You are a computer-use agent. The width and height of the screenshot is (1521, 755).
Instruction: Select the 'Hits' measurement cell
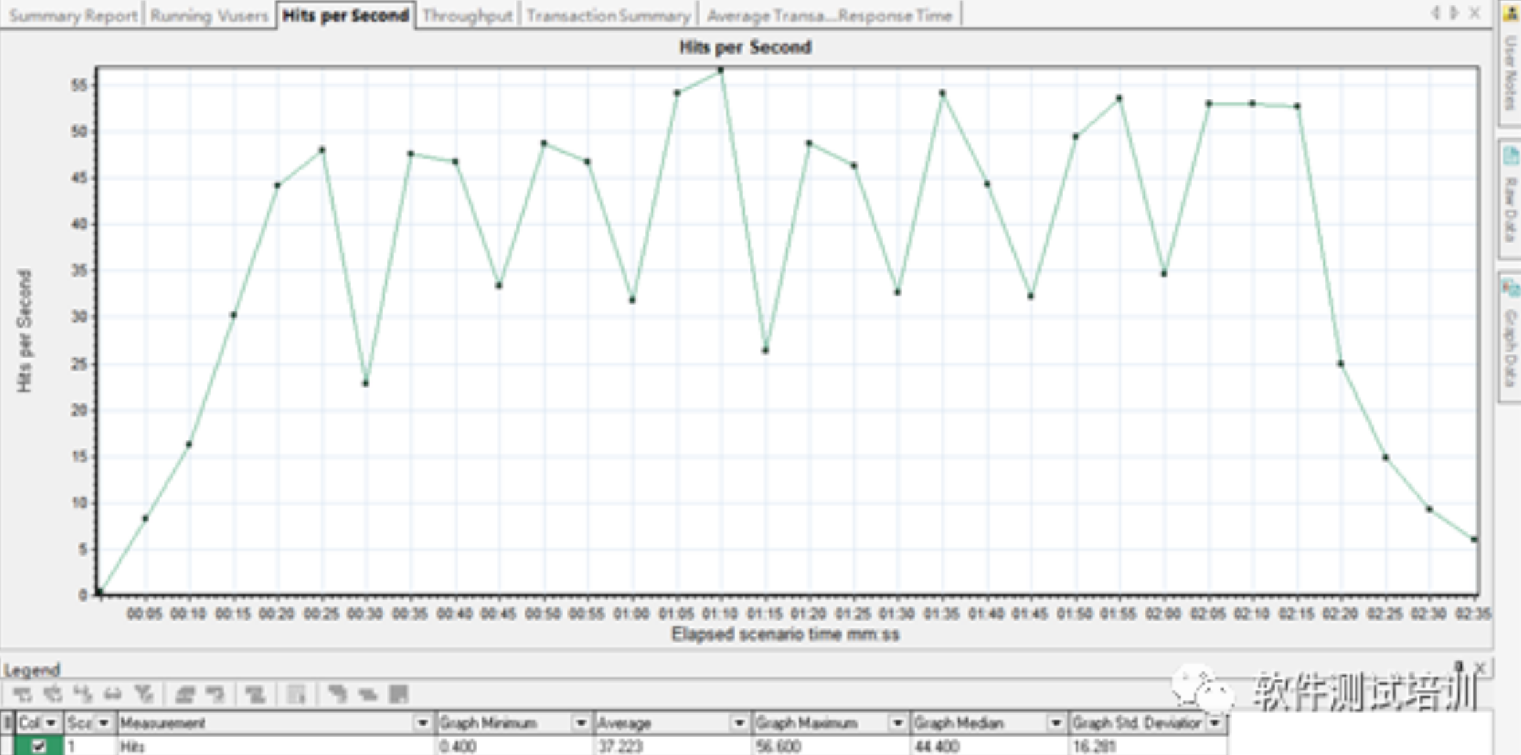click(275, 746)
